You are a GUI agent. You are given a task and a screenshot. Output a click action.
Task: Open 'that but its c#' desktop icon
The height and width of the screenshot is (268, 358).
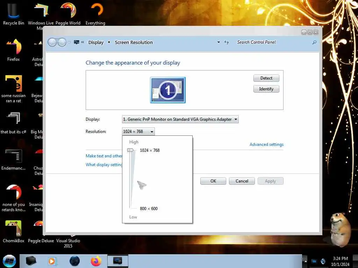14,123
